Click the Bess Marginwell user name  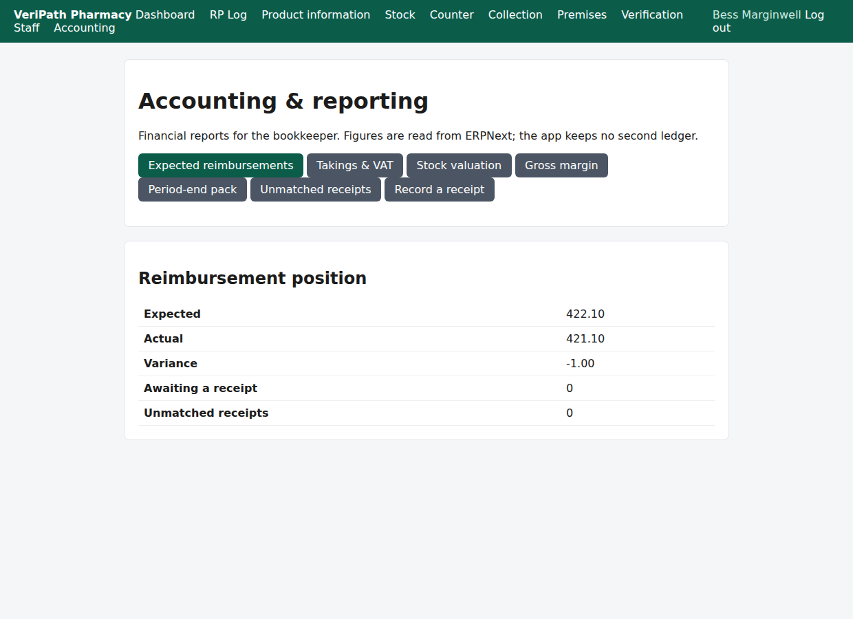coord(757,14)
